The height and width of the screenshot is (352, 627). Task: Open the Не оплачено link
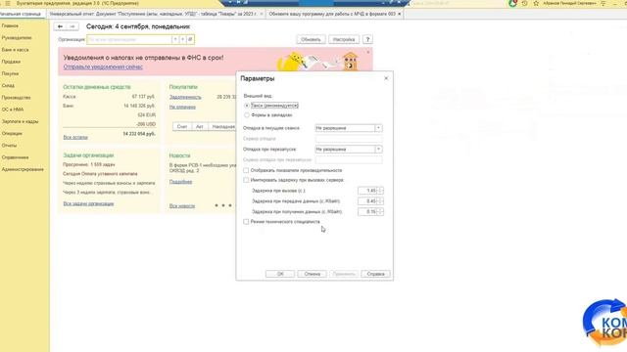(182, 107)
